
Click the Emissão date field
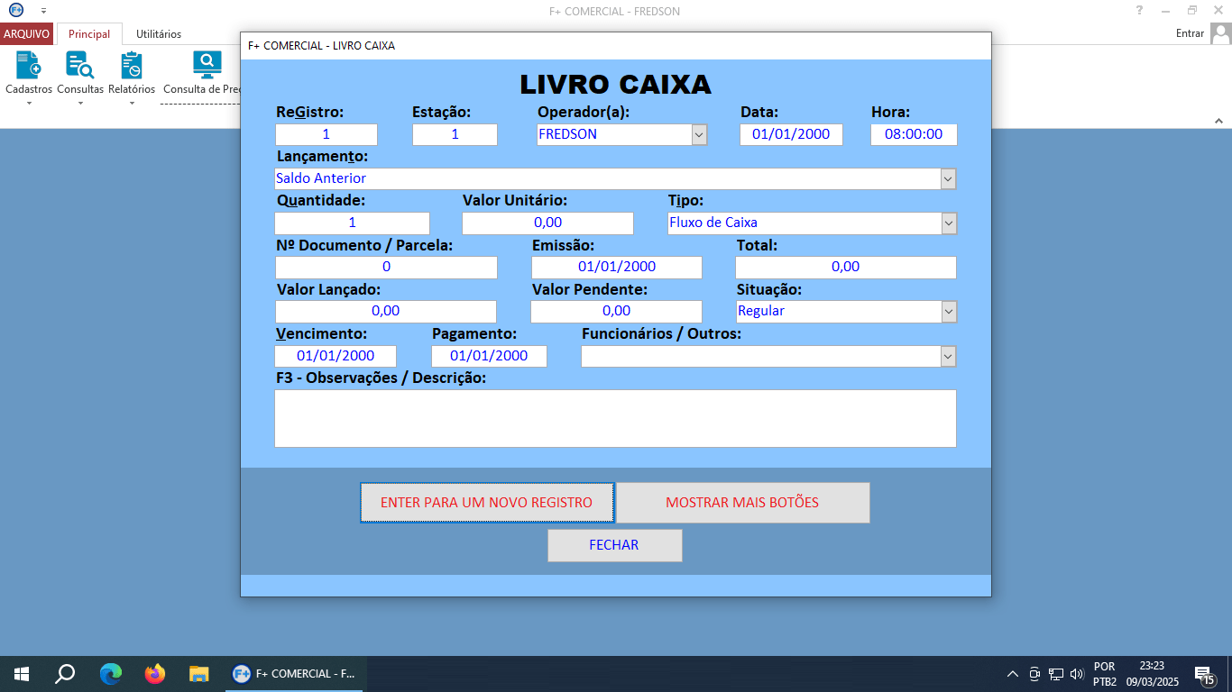617,267
